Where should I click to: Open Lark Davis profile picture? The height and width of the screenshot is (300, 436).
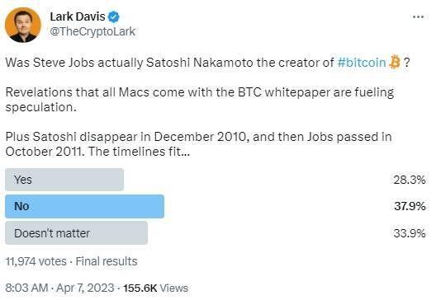(23, 25)
